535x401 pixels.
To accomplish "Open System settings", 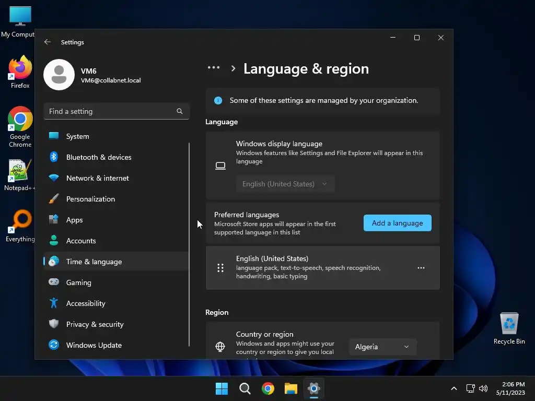I will 116,136.
